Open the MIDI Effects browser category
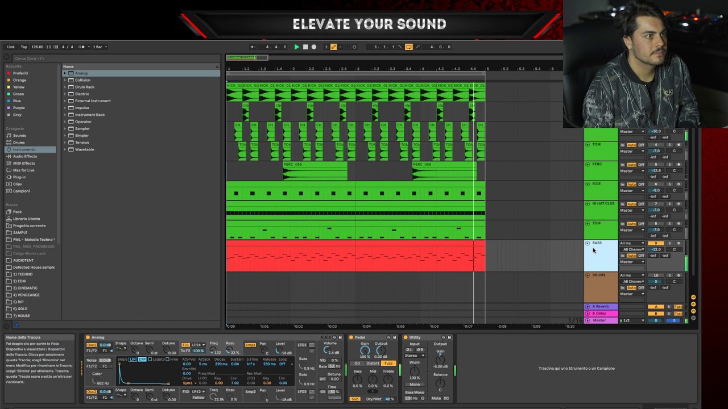 (24, 163)
